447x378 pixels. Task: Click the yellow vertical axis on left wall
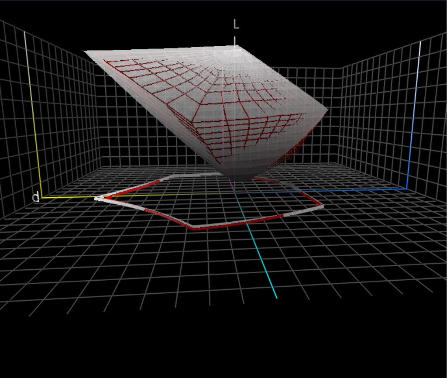[28, 109]
